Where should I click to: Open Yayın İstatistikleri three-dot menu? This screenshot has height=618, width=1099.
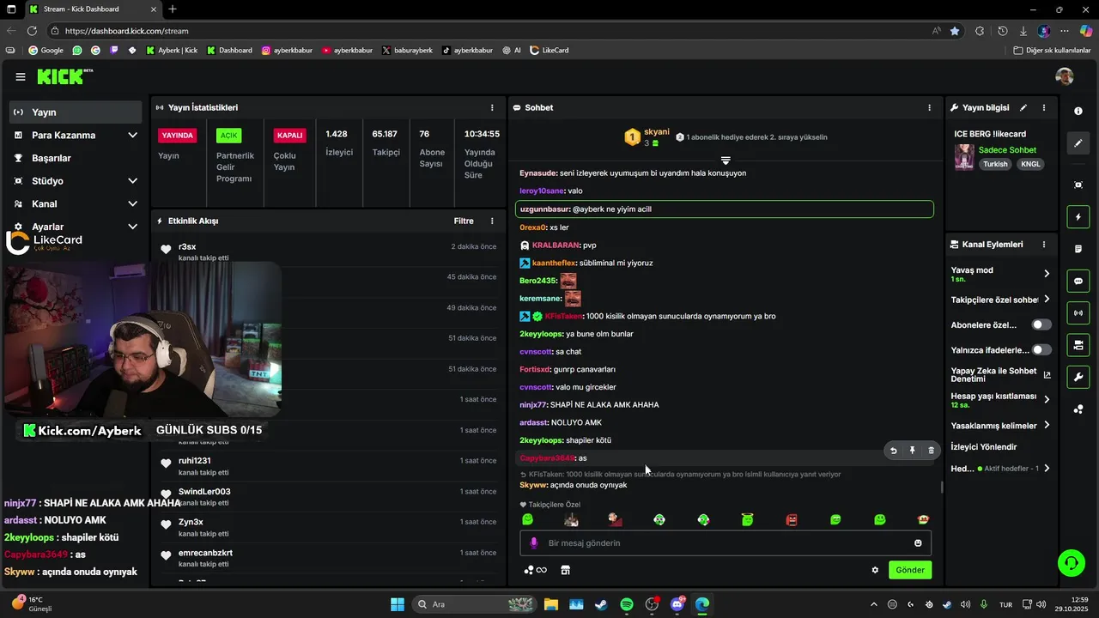pos(492,108)
